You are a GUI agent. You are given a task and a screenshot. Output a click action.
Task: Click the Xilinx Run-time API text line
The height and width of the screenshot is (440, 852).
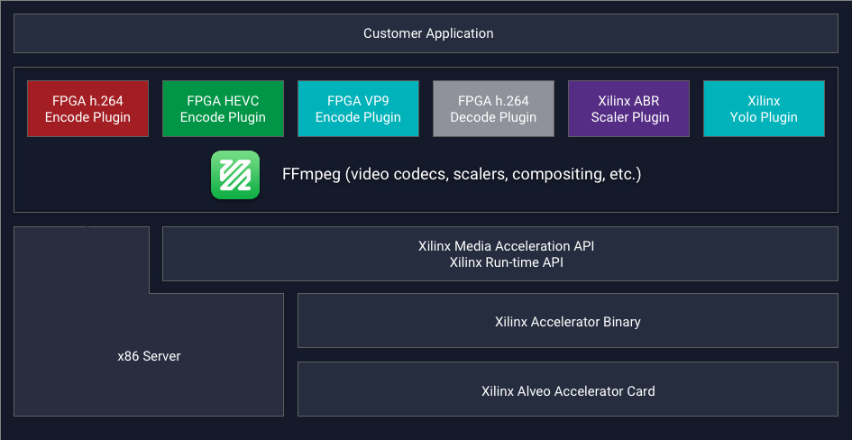(x=506, y=262)
